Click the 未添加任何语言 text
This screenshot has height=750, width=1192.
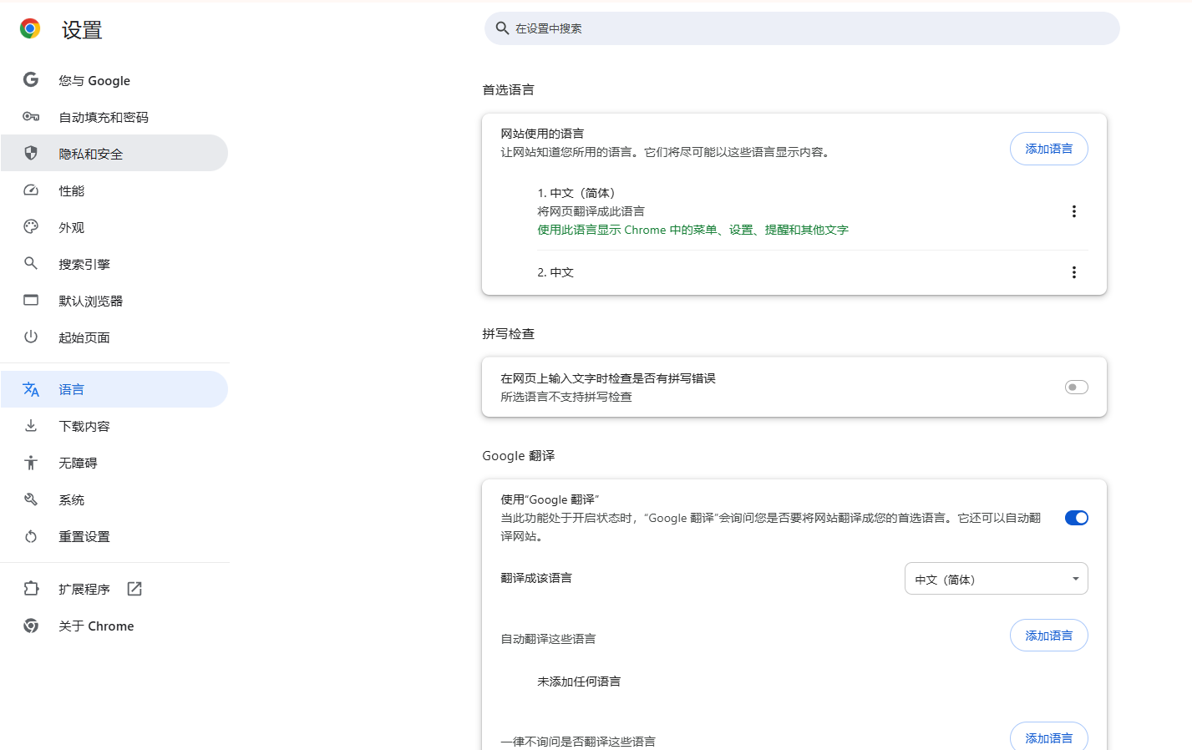tap(579, 682)
